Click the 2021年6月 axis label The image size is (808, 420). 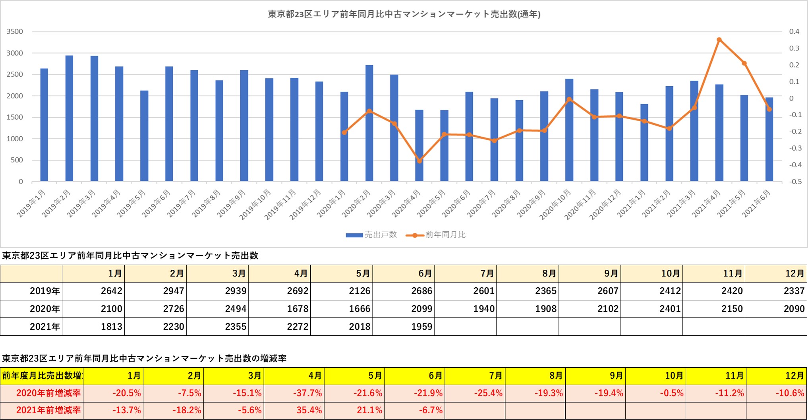[756, 203]
